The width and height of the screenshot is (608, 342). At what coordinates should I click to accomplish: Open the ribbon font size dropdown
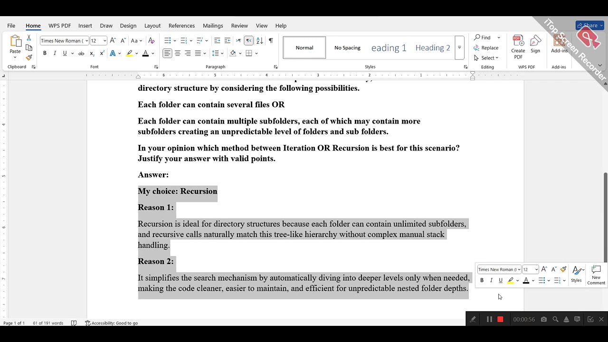click(104, 41)
